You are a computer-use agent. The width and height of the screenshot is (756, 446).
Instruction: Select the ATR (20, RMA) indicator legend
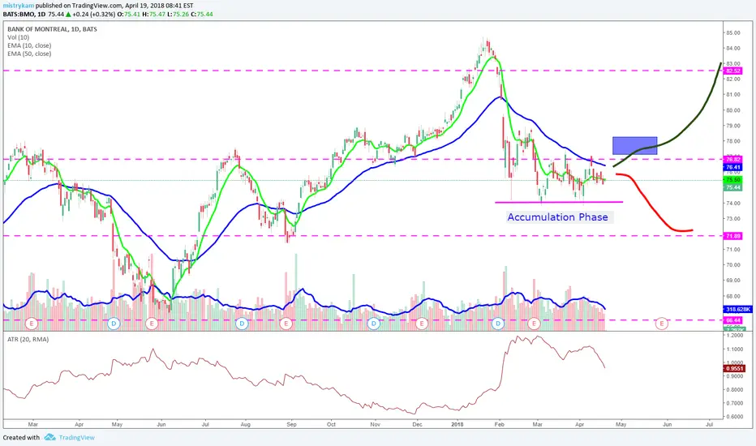[28, 340]
